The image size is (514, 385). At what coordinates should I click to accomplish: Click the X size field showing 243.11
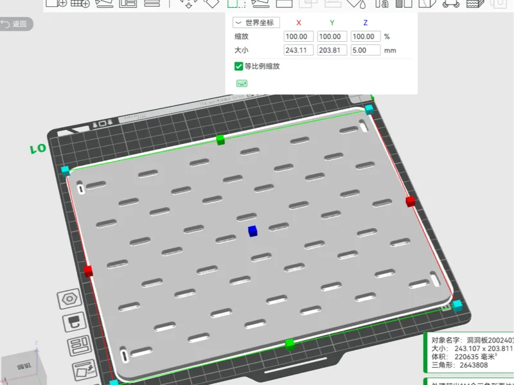tap(298, 50)
